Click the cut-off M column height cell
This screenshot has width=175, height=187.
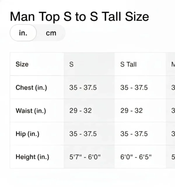[x=173, y=157]
